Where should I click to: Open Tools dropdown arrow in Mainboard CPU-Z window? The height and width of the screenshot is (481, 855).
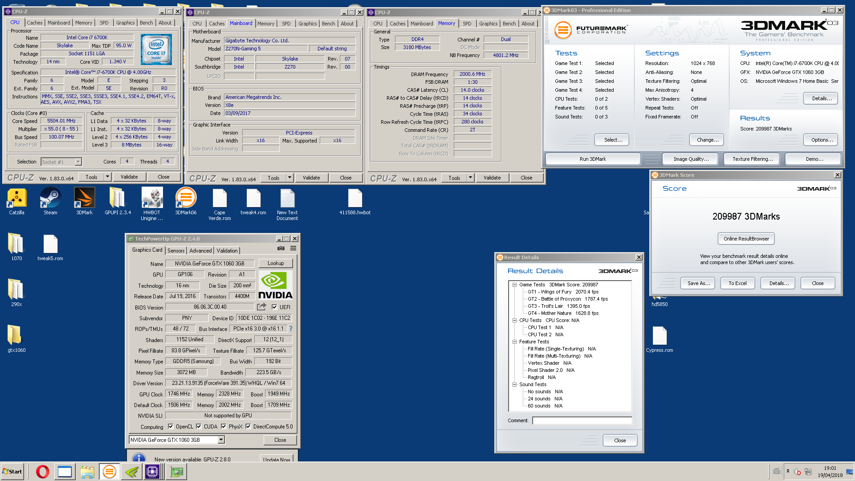(289, 178)
